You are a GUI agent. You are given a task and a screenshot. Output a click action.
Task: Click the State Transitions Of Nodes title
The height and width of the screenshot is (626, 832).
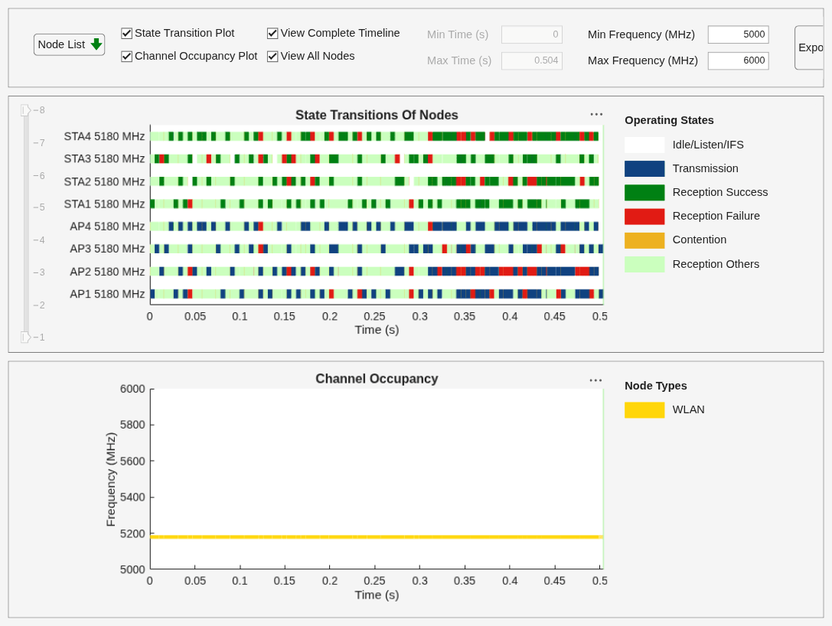(377, 115)
